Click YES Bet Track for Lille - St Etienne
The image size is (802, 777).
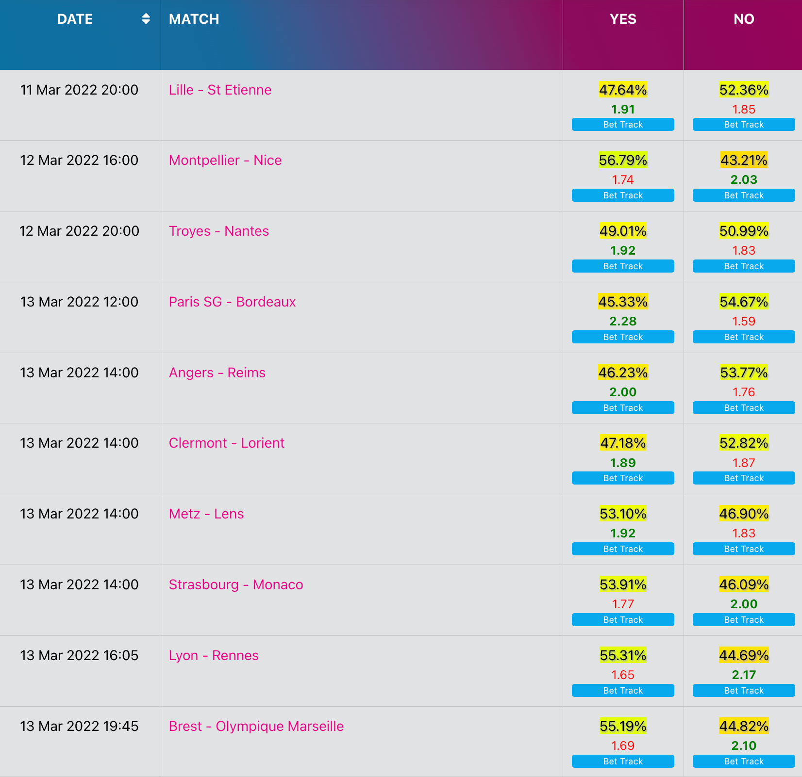(623, 125)
